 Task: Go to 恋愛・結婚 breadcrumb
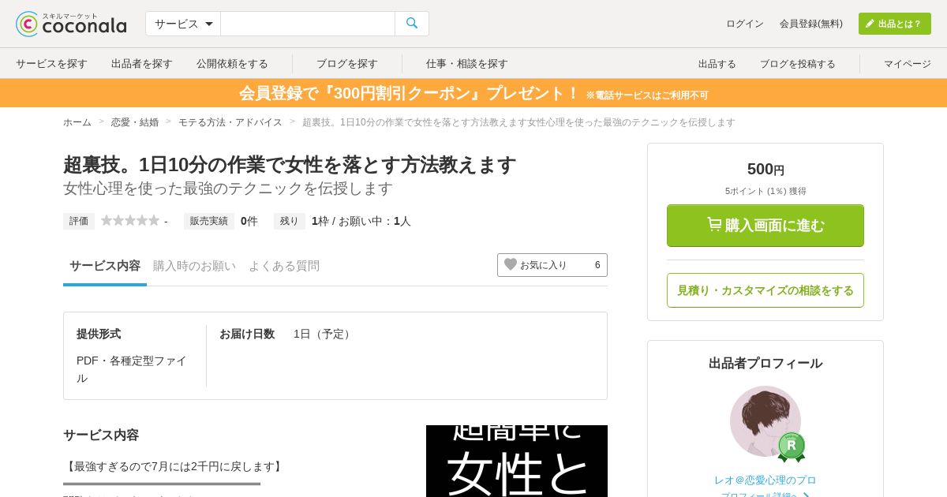coord(135,122)
